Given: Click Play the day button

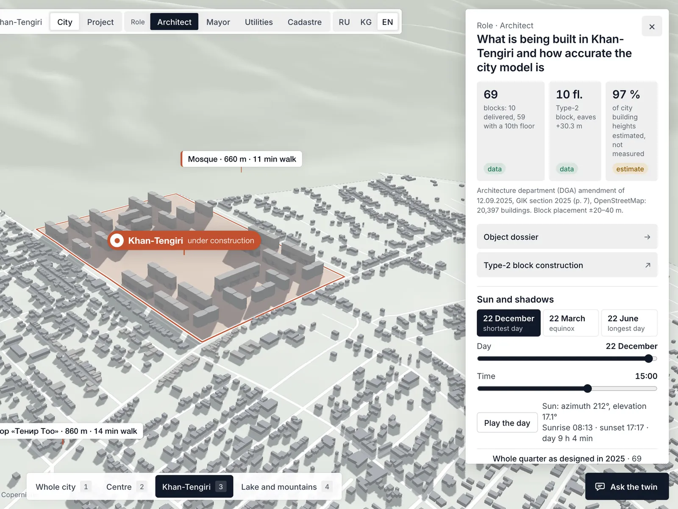Looking at the screenshot, I should pos(507,423).
